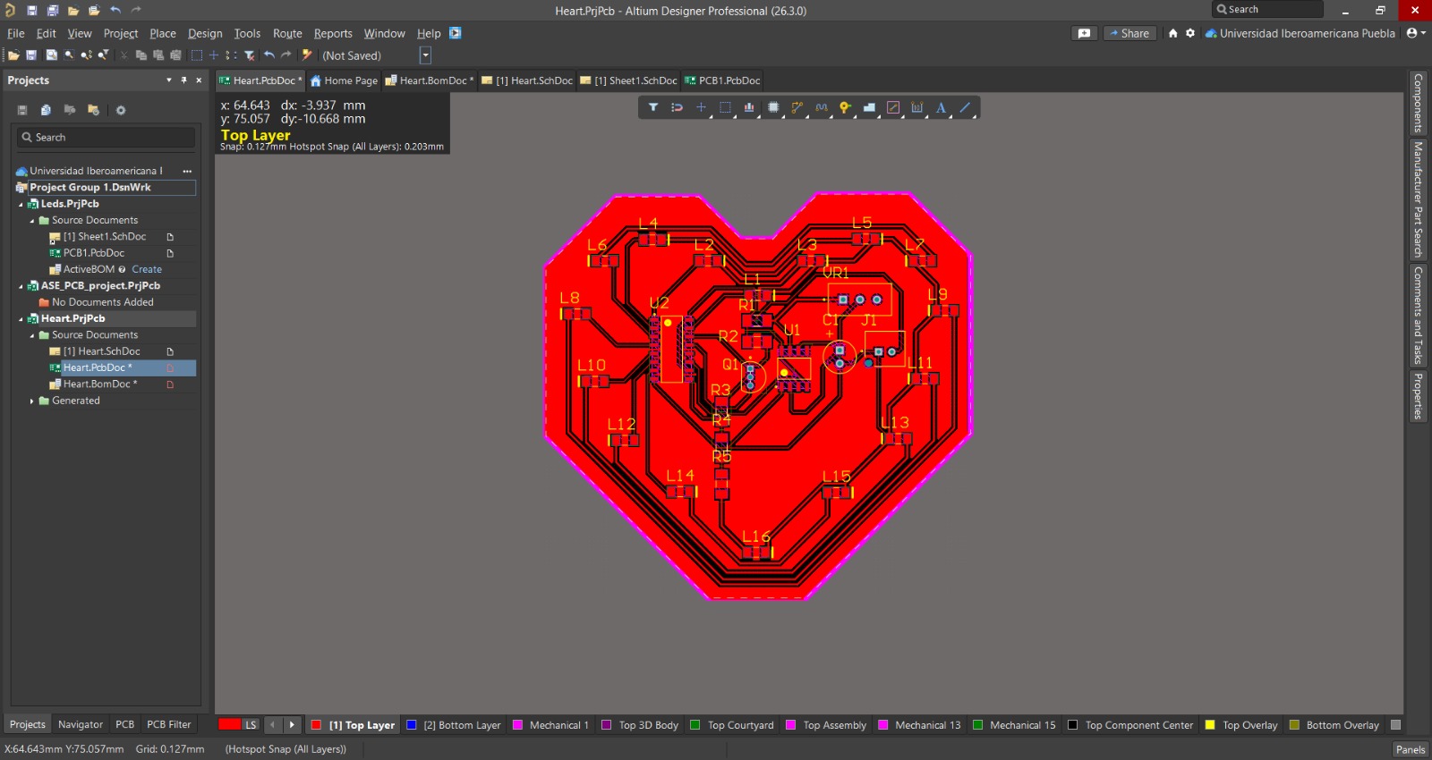This screenshot has width=1432, height=760.
Task: Click the Create link beside ActiveBOM
Action: 147,269
